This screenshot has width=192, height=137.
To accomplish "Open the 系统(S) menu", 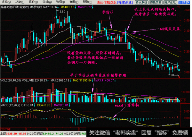I will (x=7, y=2).
